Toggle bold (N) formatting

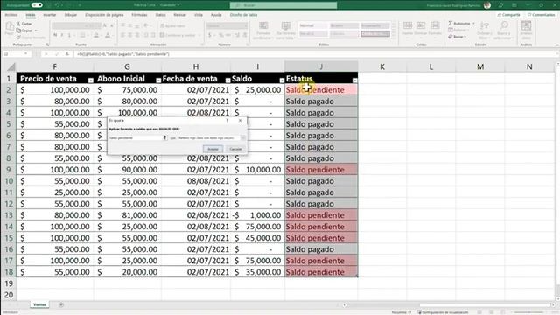[x=55, y=35]
